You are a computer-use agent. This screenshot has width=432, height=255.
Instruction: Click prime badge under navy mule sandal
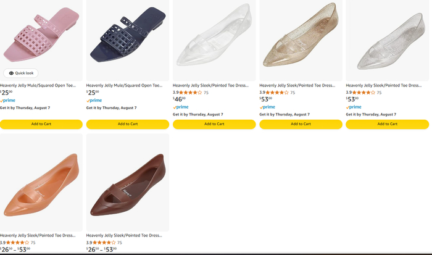94,100
